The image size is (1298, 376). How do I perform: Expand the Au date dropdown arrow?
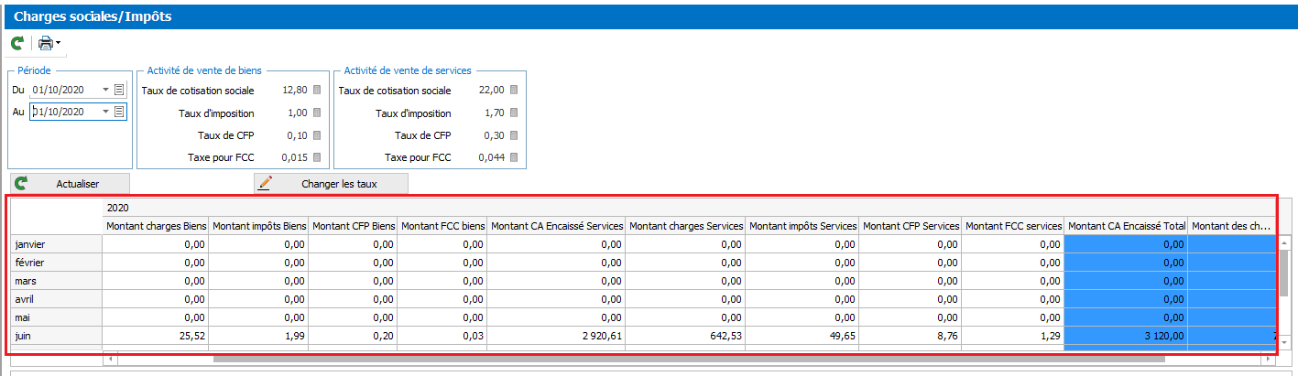(106, 112)
